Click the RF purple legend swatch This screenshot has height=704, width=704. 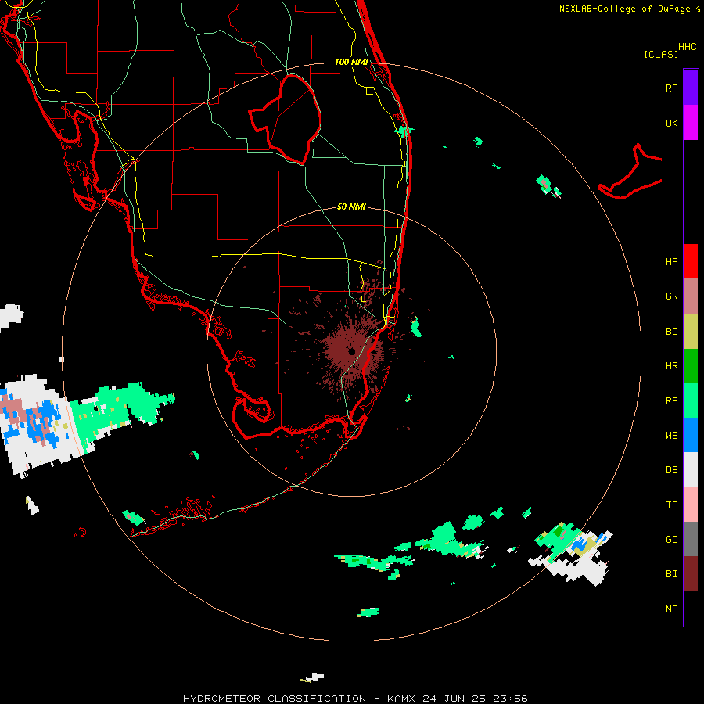691,87
